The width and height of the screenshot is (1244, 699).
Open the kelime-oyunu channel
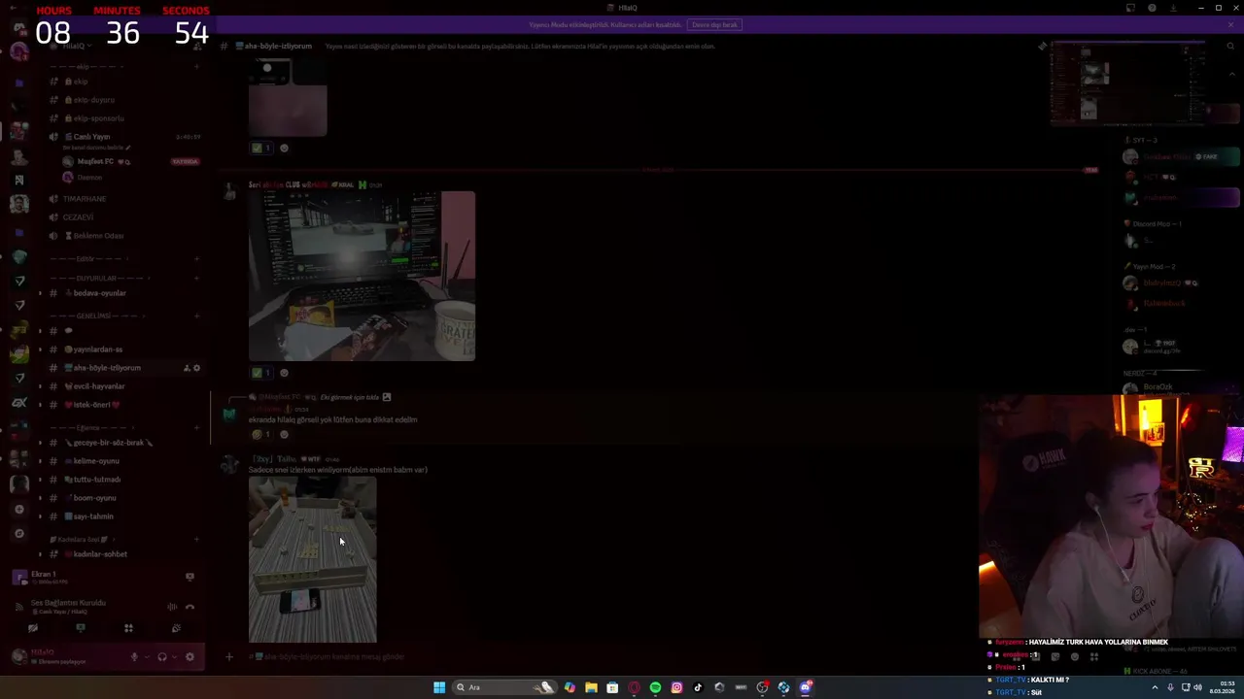(96, 461)
